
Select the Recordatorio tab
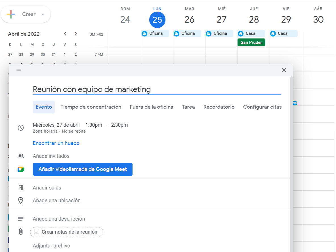click(219, 107)
